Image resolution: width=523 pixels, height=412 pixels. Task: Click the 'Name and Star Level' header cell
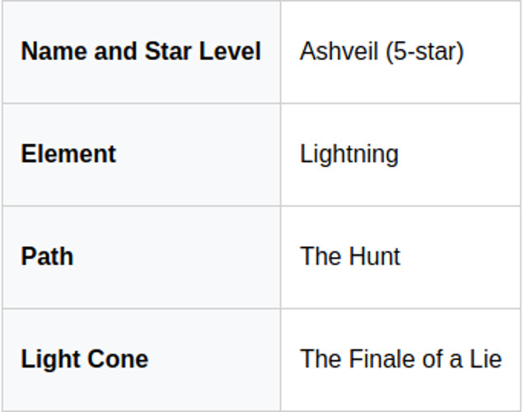coord(141,52)
